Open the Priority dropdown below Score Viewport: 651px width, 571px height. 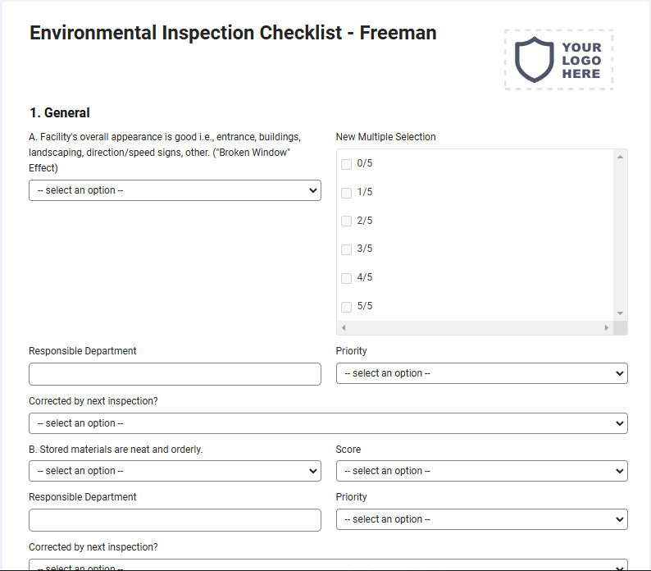point(481,519)
